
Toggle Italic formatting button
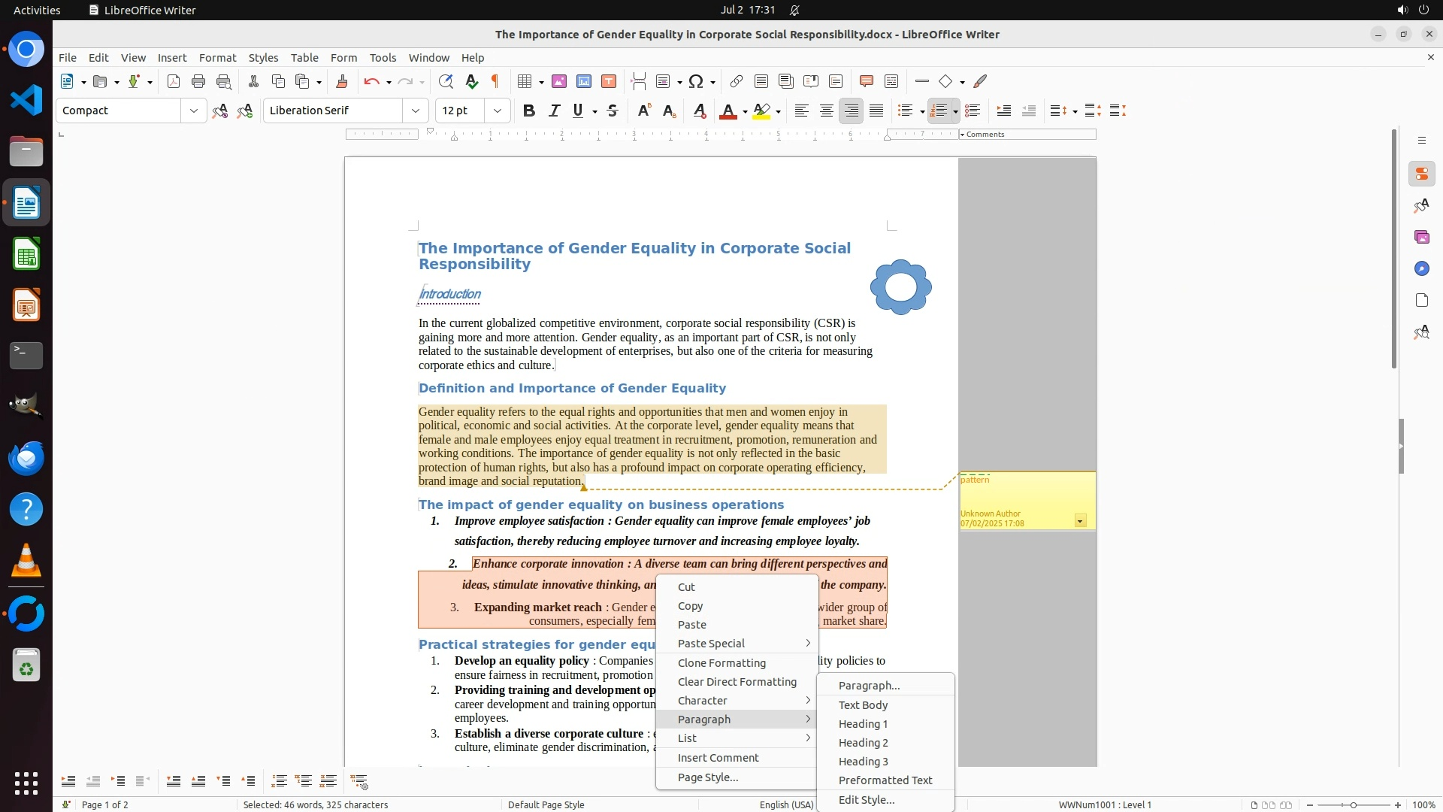tap(554, 111)
